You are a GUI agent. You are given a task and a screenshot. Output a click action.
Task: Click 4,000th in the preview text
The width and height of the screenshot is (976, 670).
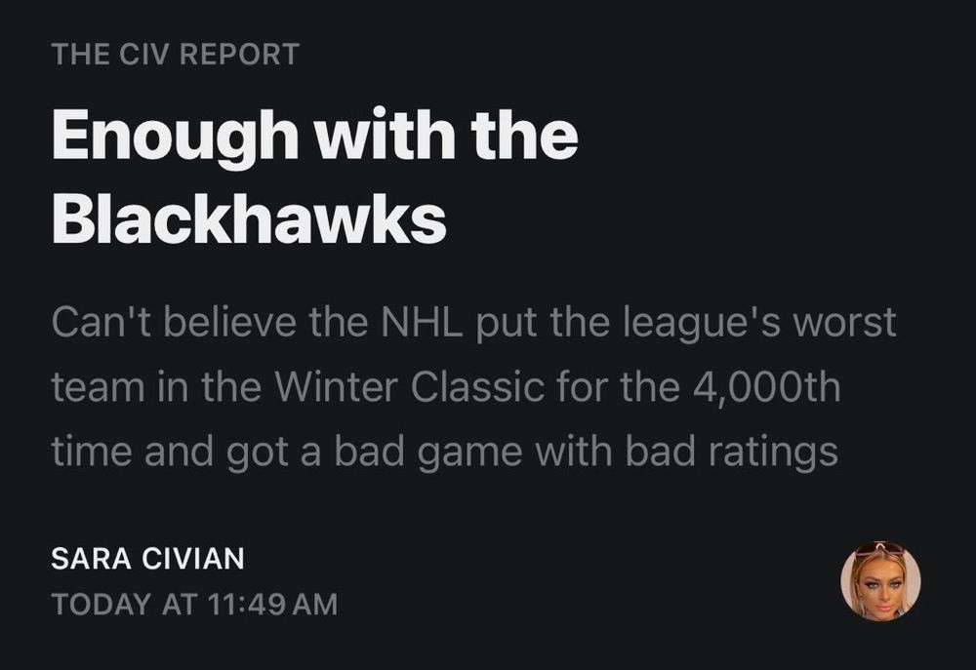tap(766, 387)
